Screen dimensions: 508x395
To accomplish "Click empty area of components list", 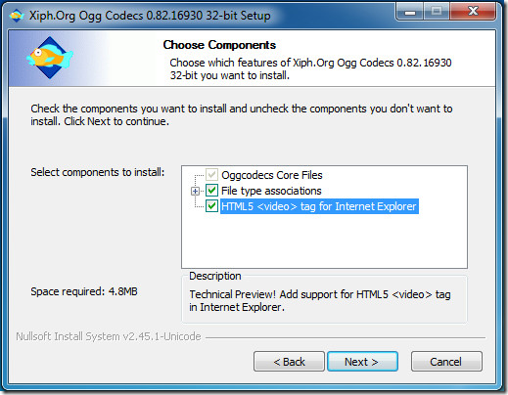I will [x=324, y=241].
